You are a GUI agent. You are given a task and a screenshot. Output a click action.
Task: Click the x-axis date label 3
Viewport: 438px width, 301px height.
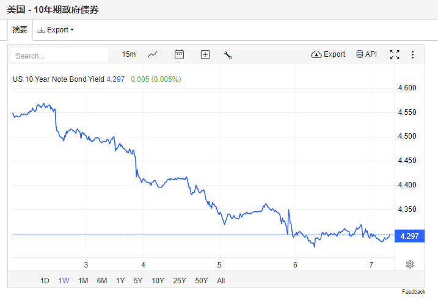pos(86,265)
